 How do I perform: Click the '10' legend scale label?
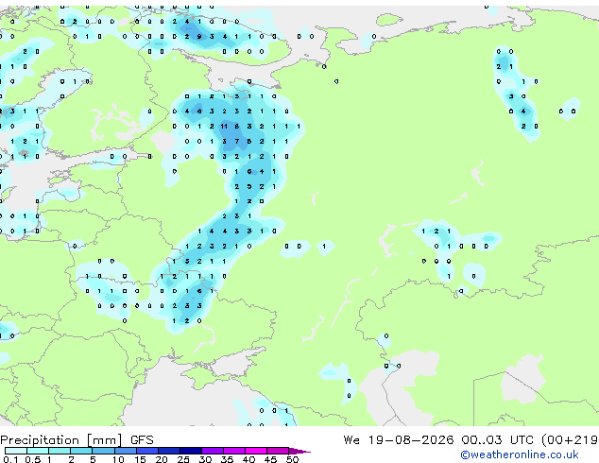pos(118,459)
